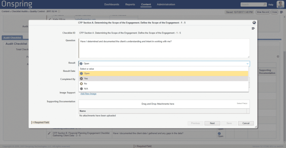Open the Dashboards menu

pos(112,4)
